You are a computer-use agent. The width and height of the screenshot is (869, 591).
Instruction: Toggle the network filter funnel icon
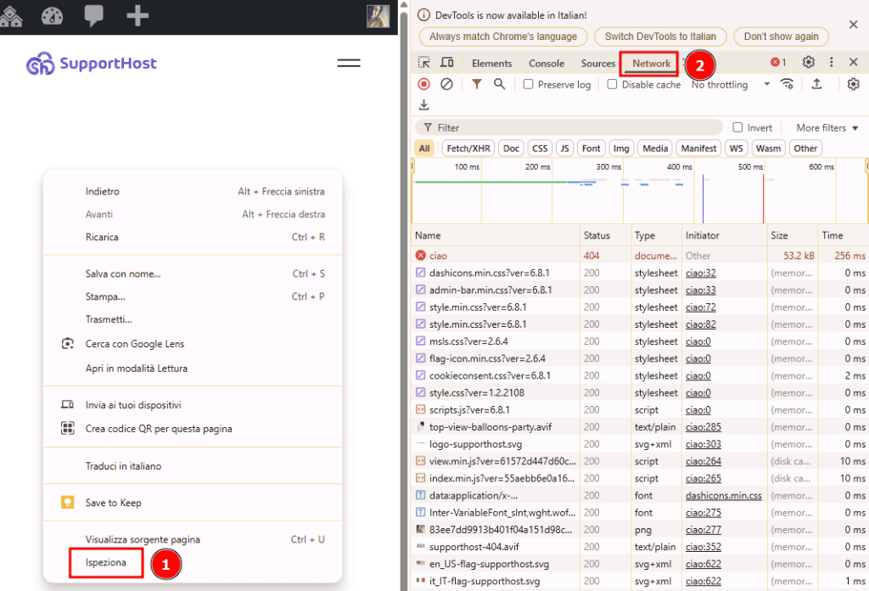click(x=477, y=84)
